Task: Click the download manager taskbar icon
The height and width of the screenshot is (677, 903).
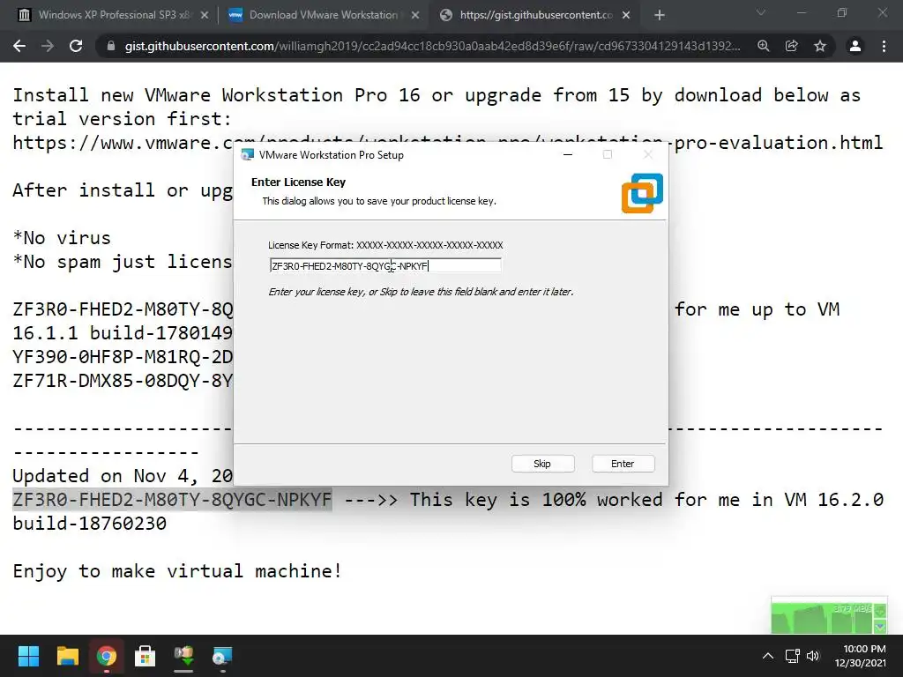Action: pos(183,656)
